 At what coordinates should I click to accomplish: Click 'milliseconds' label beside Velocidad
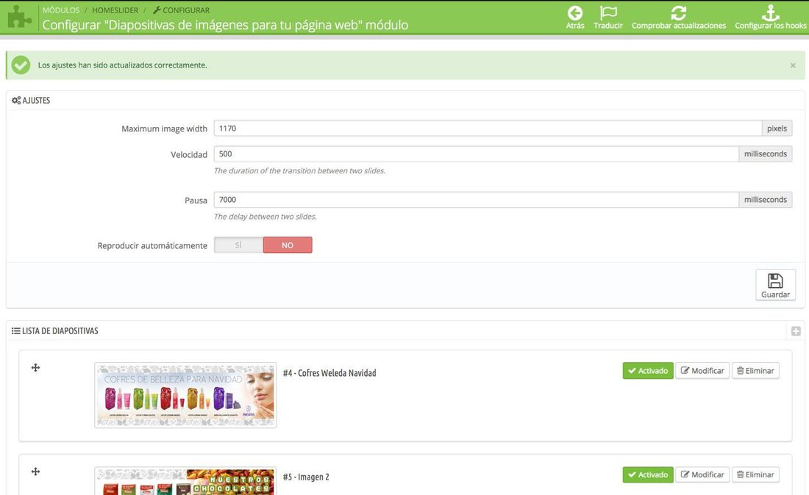click(x=766, y=153)
